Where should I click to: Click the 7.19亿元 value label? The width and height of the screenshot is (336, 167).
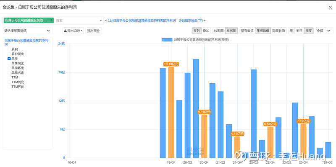[x=303, y=121]
